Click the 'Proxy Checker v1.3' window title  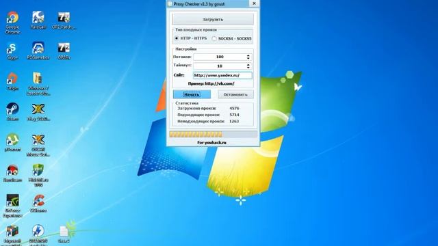[199, 4]
